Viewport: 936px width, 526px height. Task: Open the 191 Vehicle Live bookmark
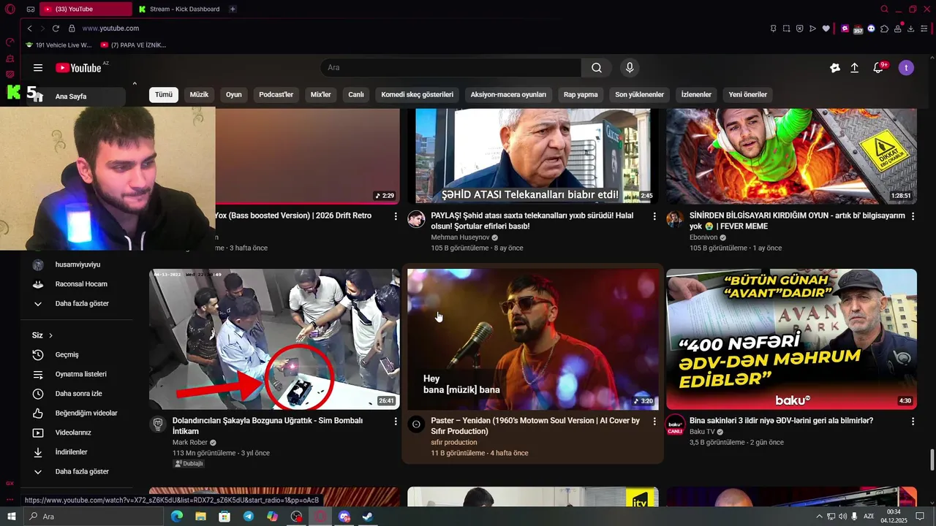pyautogui.click(x=58, y=45)
